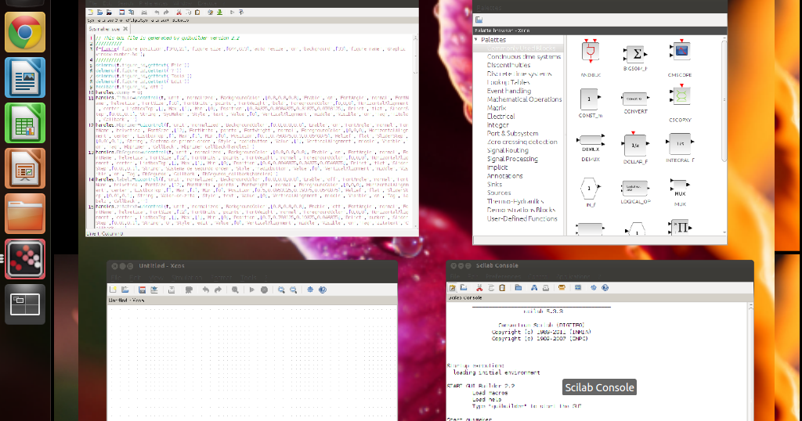Open Signal Processing palette category
The height and width of the screenshot is (421, 802).
pyautogui.click(x=512, y=159)
